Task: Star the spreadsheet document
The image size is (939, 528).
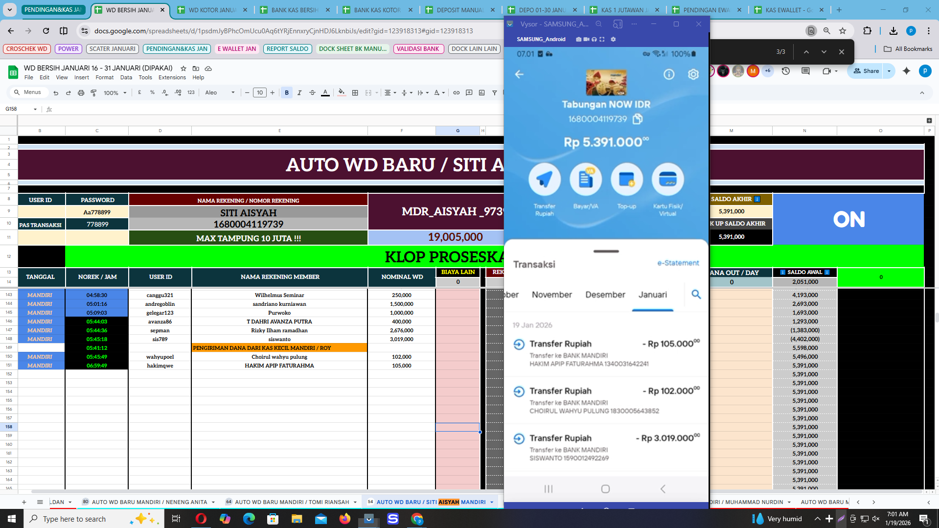Action: point(183,69)
